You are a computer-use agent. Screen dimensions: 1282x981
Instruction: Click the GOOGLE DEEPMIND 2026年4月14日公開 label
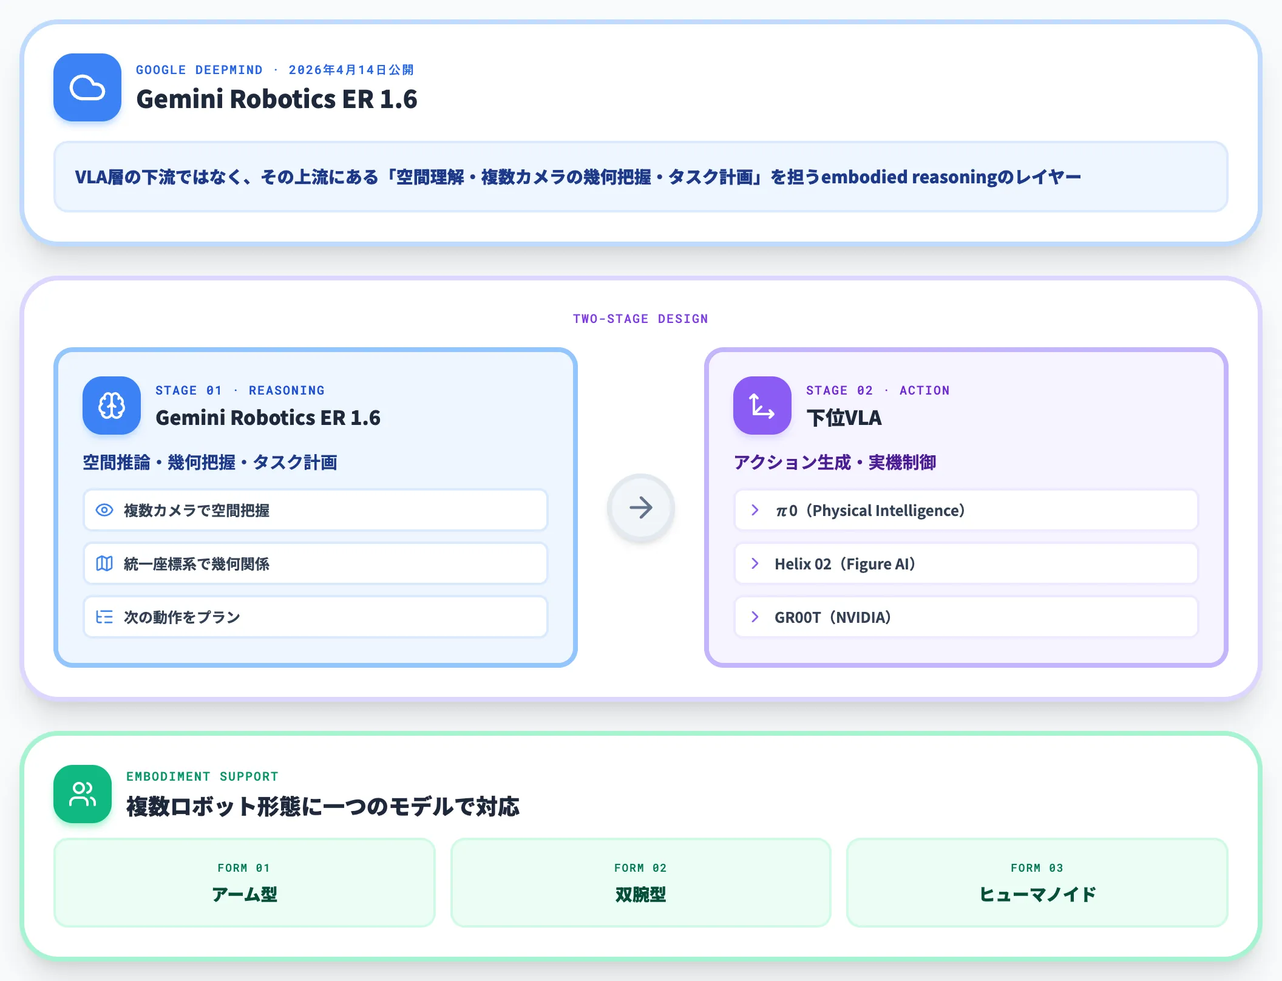coord(275,70)
